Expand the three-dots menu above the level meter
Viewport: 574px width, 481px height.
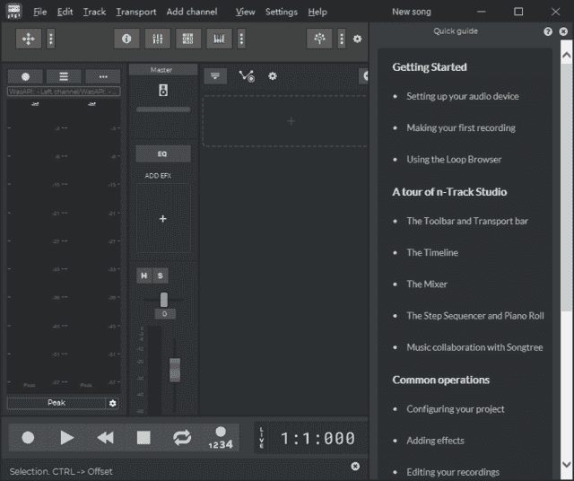[x=103, y=77]
